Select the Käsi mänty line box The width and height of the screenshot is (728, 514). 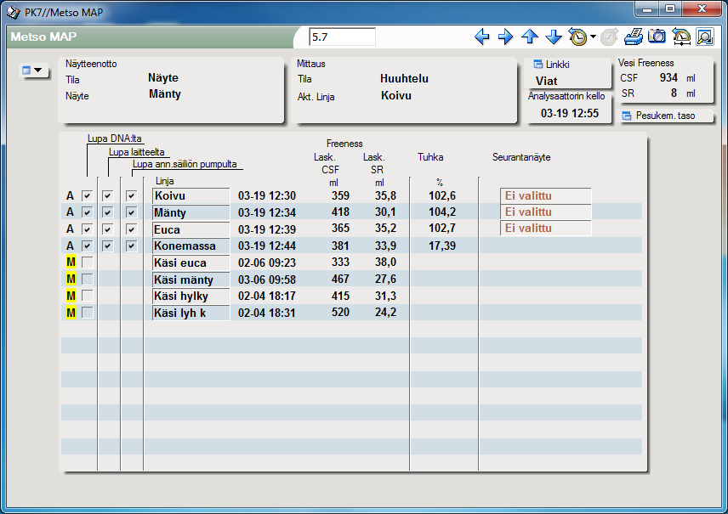pyautogui.click(x=191, y=280)
